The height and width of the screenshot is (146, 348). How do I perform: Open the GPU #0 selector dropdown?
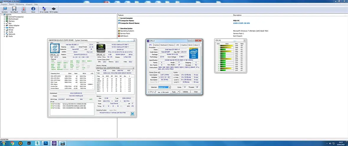tap(101, 55)
